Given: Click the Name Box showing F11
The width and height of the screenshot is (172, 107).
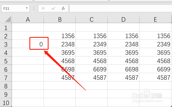Looking at the screenshot, I should tap(16, 8).
